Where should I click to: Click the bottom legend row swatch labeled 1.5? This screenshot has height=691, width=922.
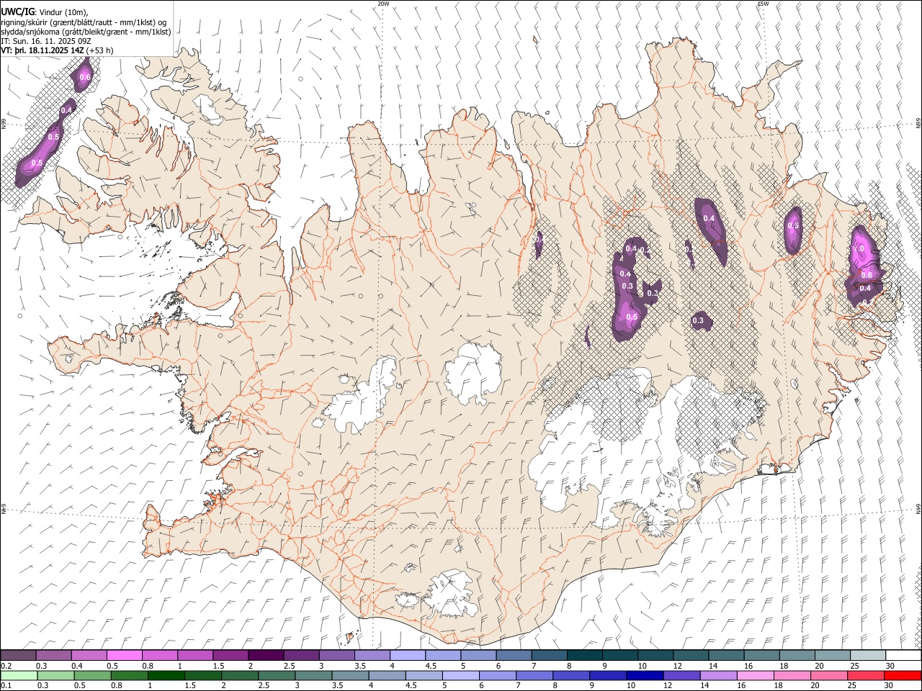click(x=202, y=676)
